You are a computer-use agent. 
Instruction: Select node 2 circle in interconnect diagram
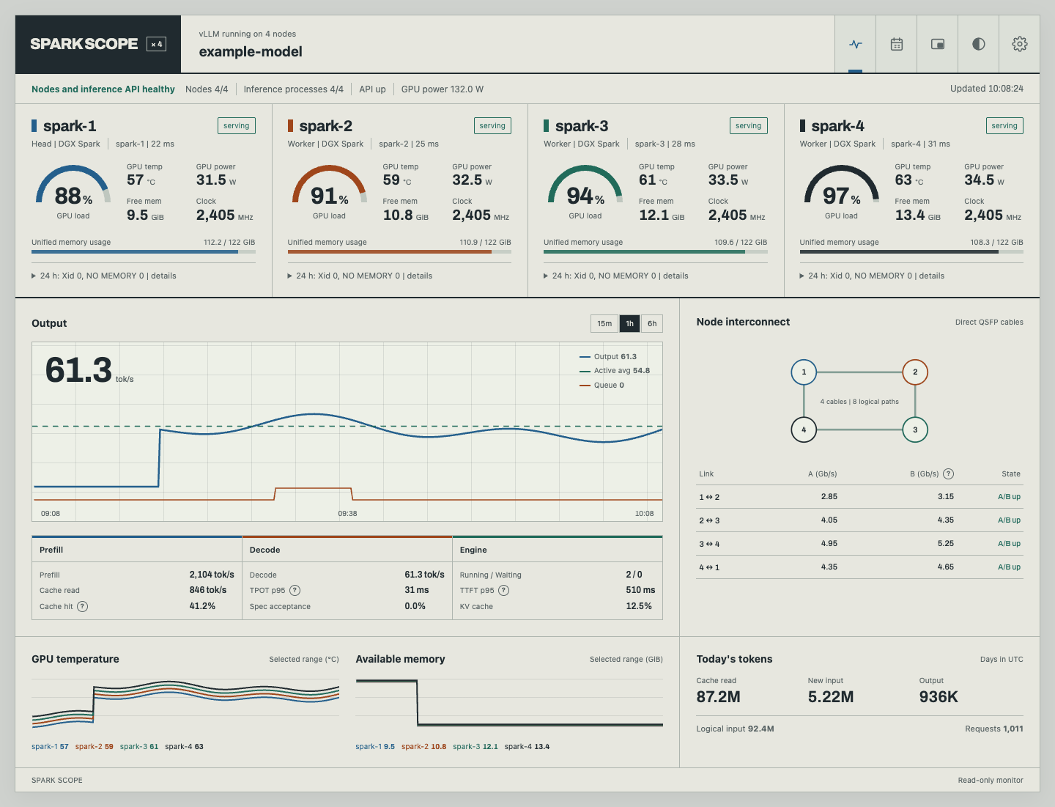tap(915, 372)
